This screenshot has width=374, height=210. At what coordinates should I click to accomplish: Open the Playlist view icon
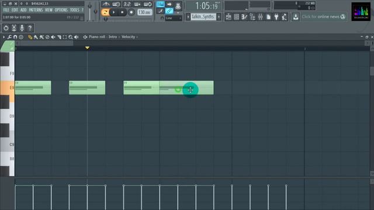pos(228,17)
